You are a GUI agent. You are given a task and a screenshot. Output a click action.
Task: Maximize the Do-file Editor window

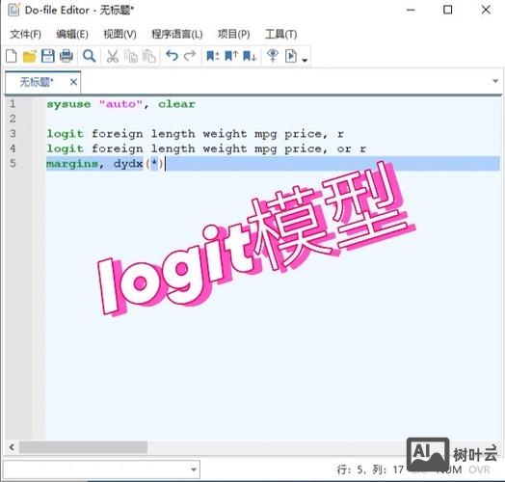point(448,10)
